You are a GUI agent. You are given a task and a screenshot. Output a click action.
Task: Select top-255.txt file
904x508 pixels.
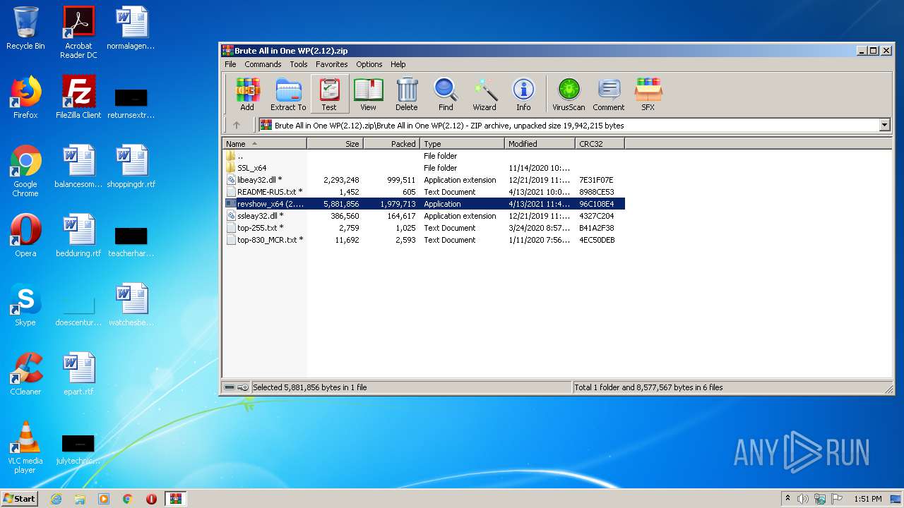pyautogui.click(x=424, y=228)
